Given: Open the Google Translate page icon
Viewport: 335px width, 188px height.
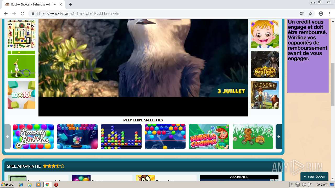Looking at the screenshot, I should click(302, 14).
